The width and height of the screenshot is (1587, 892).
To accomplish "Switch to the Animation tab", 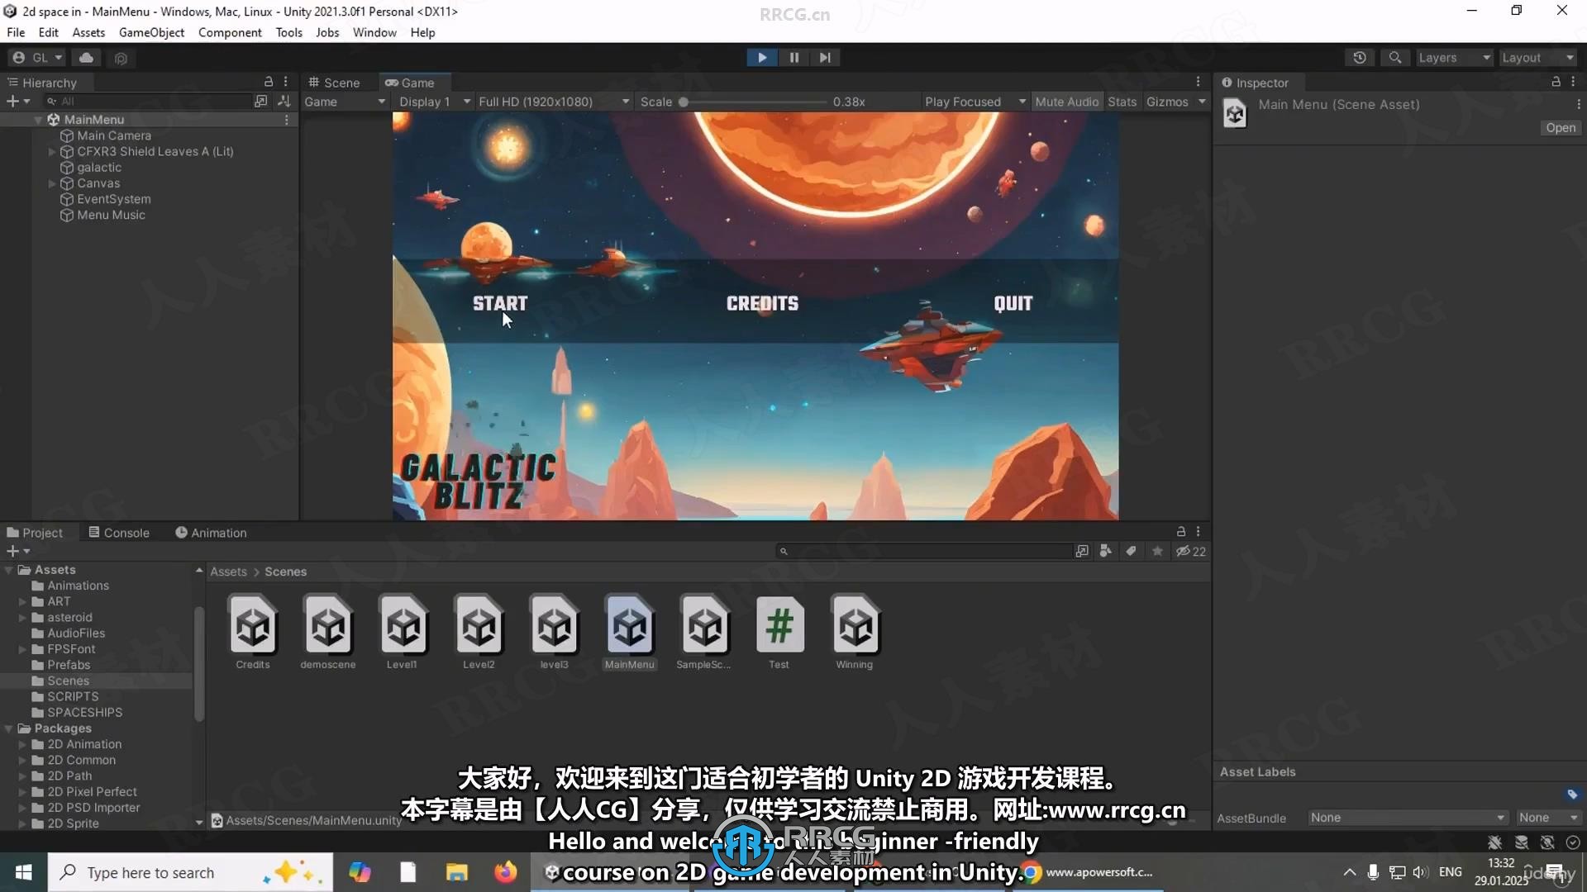I will click(x=211, y=533).
